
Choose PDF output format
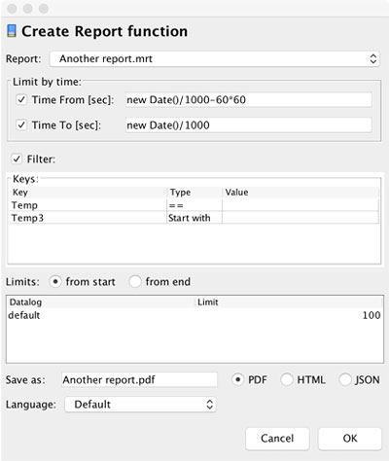pyautogui.click(x=237, y=379)
